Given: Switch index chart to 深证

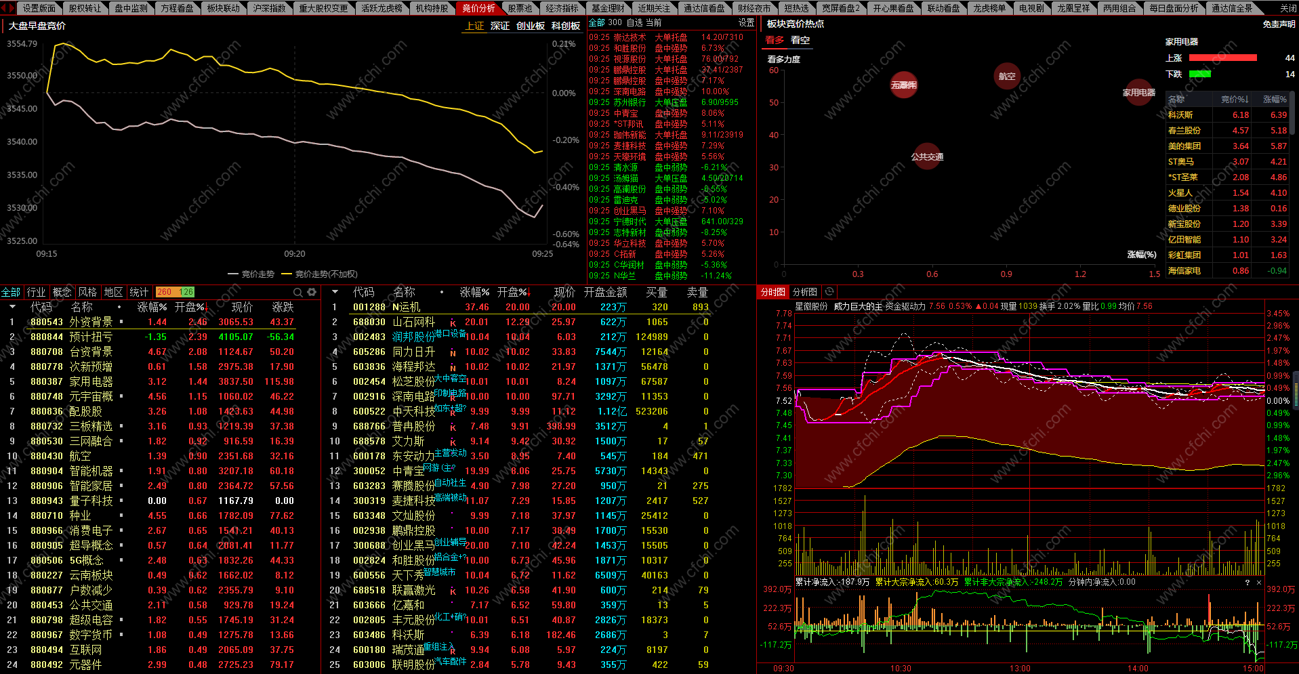Looking at the screenshot, I should click(500, 26).
